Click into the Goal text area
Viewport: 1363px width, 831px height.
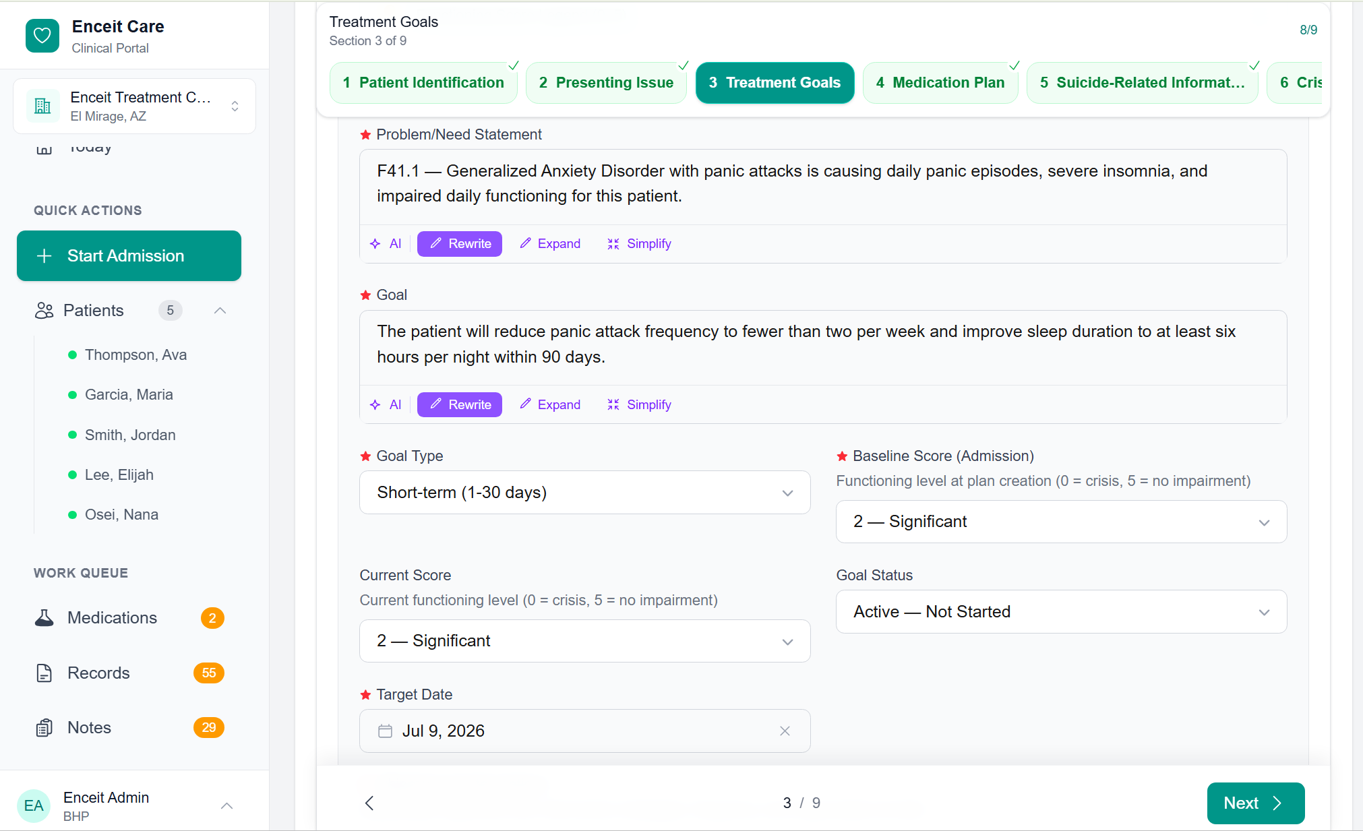pyautogui.click(x=823, y=347)
